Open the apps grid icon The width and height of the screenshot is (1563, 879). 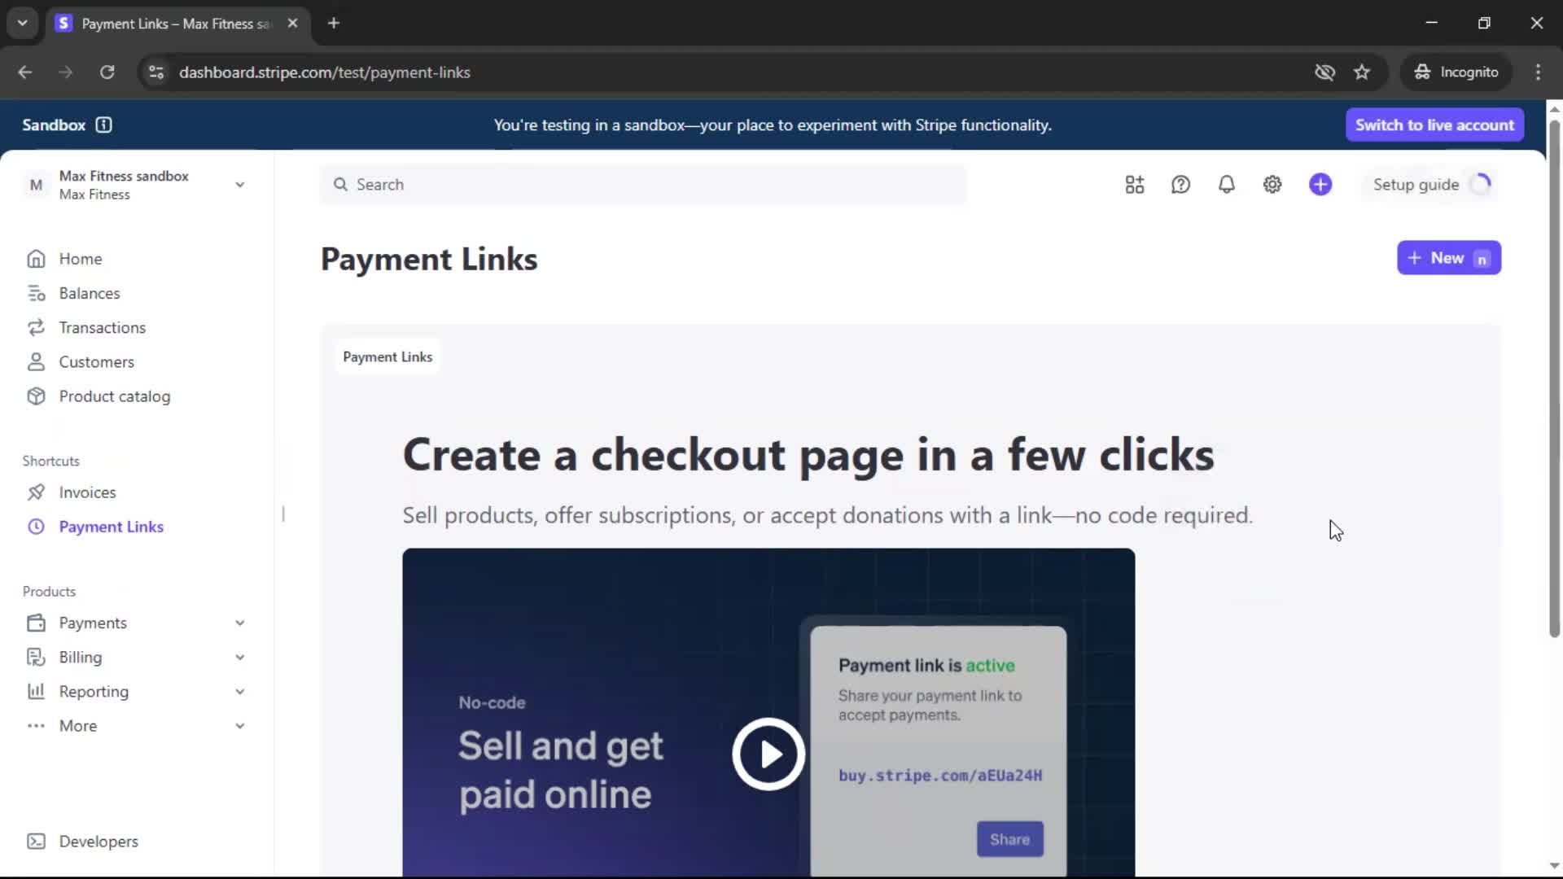[x=1135, y=185]
